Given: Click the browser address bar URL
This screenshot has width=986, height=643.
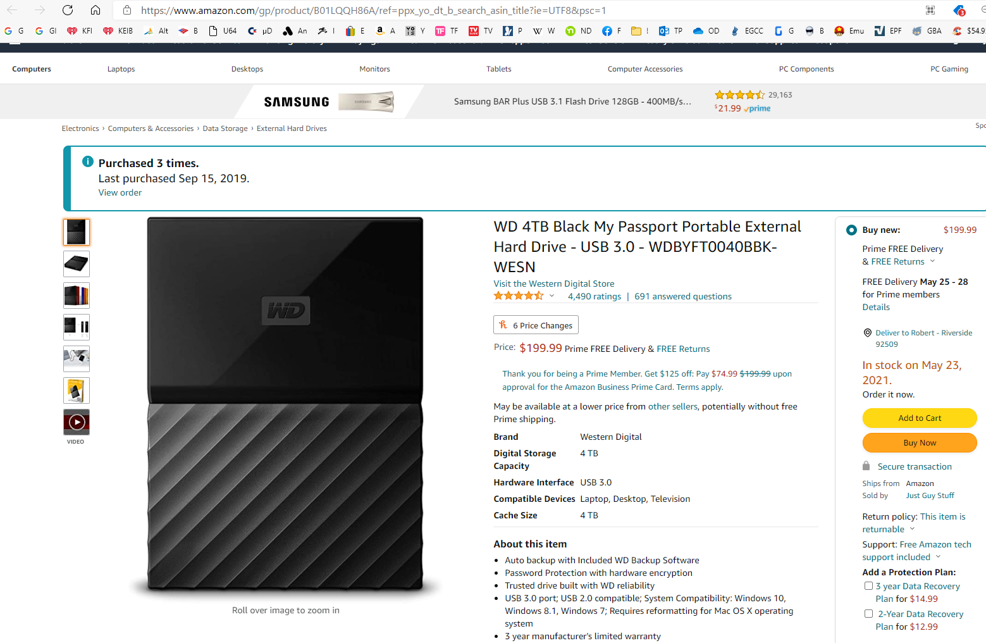Looking at the screenshot, I should 373,10.
